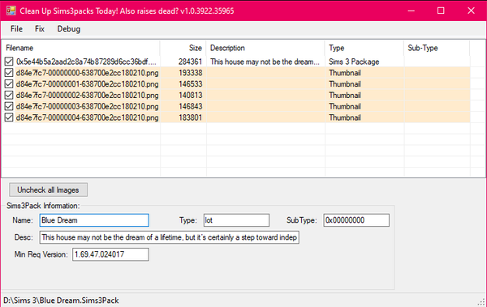Toggle checkbox for thumbnail 00000002 png
This screenshot has width=487, height=307.
tap(9, 95)
